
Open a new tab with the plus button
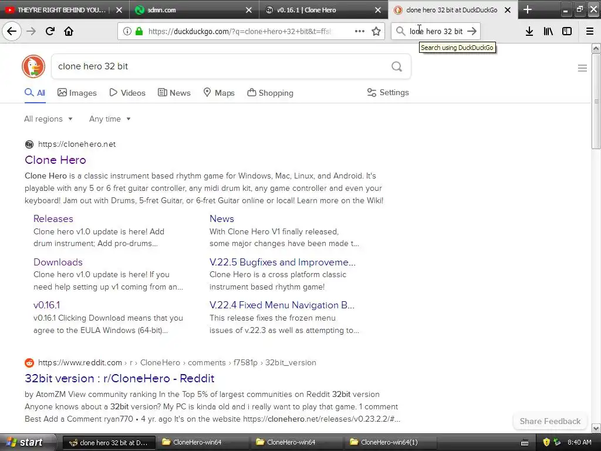[528, 9]
